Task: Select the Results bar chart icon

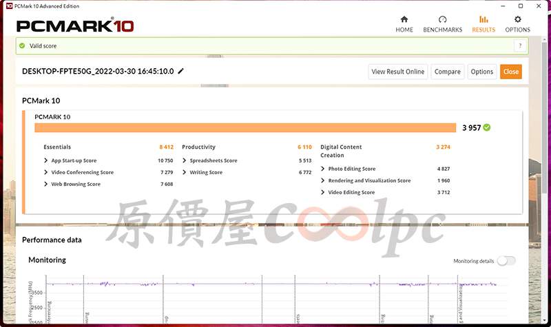Action: [x=484, y=19]
